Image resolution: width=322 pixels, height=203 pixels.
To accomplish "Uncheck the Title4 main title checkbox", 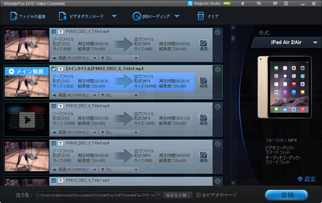I will coord(54,68).
